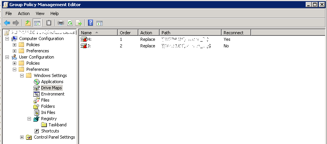Collapse Preferences under User Configuration
The image size is (327, 144).
coord(14,69)
